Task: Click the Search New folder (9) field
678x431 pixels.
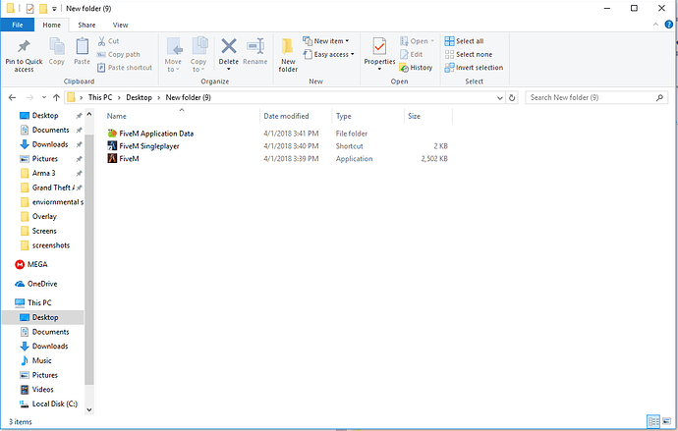Action: 596,97
